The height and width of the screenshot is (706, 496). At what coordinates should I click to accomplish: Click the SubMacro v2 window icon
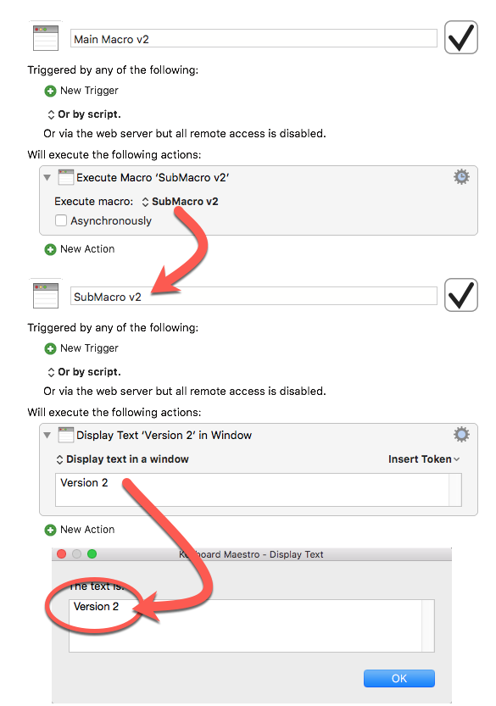[46, 295]
